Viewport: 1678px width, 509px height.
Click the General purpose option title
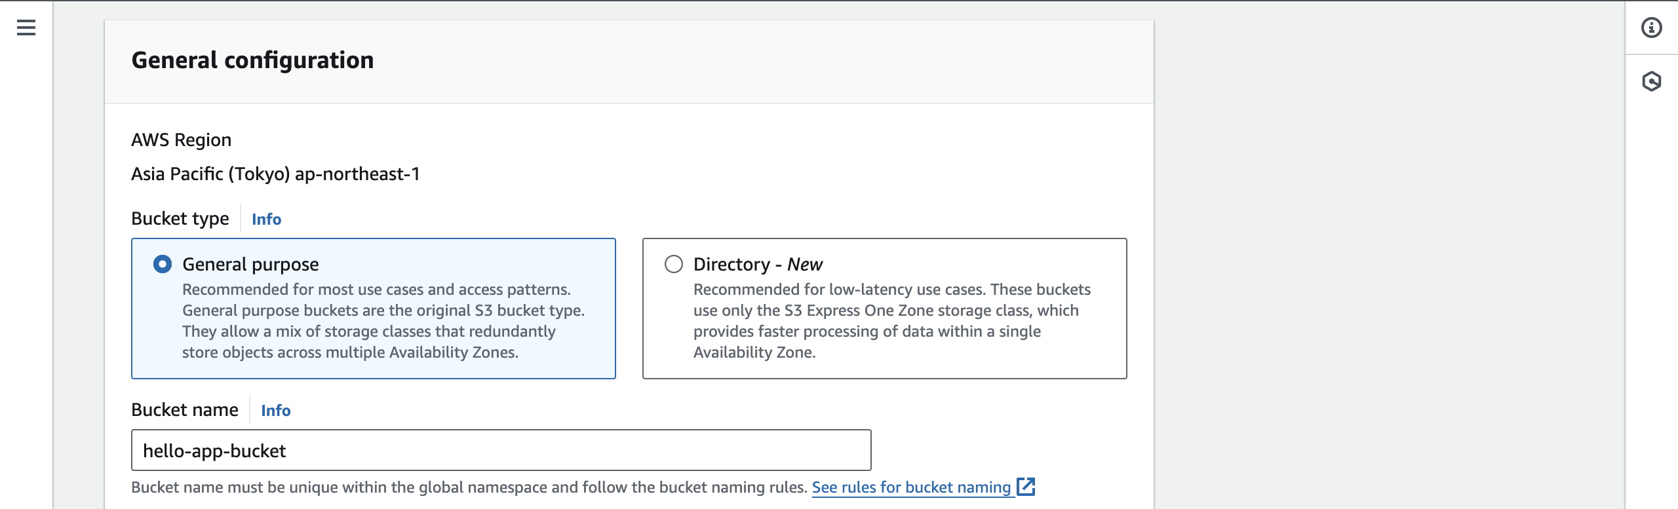250,264
